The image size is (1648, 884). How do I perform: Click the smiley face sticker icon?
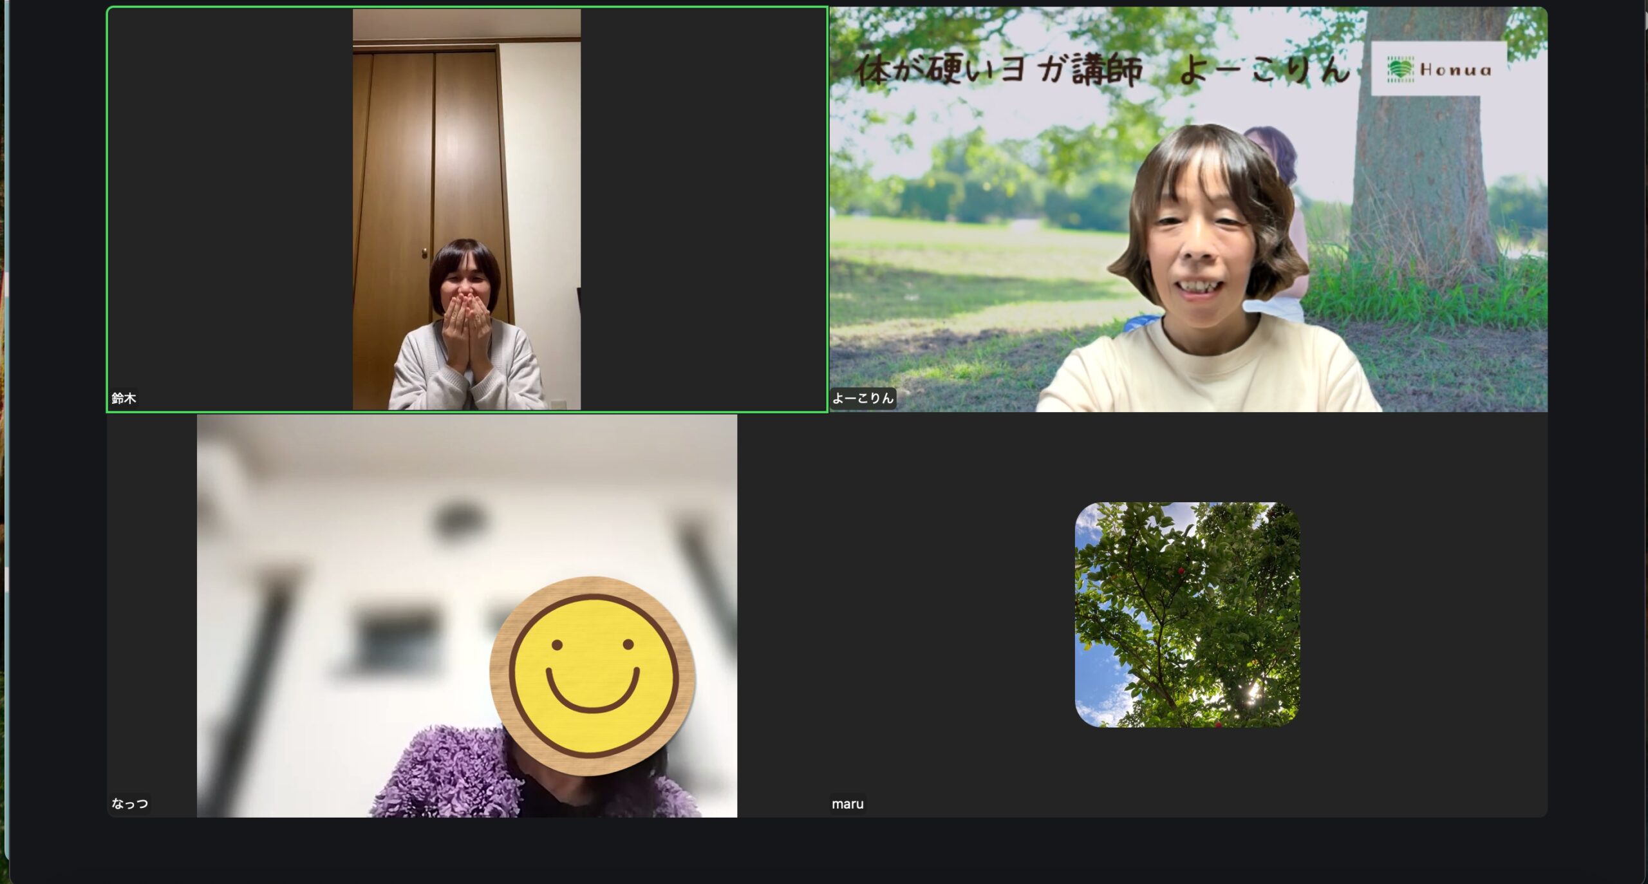click(x=592, y=675)
